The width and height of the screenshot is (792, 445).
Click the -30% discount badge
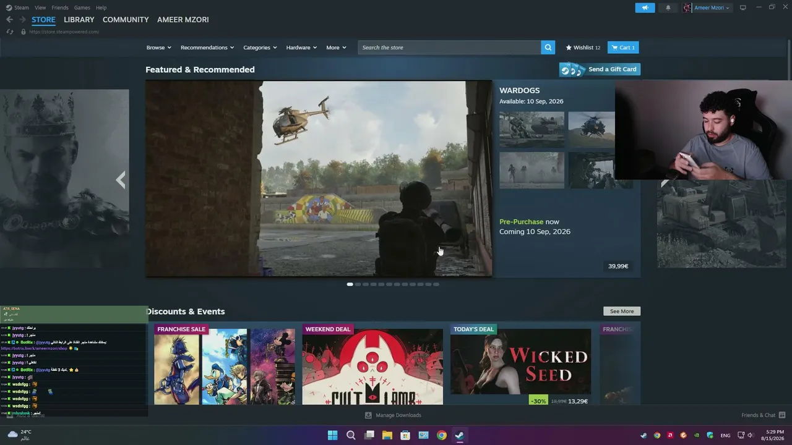pos(538,401)
